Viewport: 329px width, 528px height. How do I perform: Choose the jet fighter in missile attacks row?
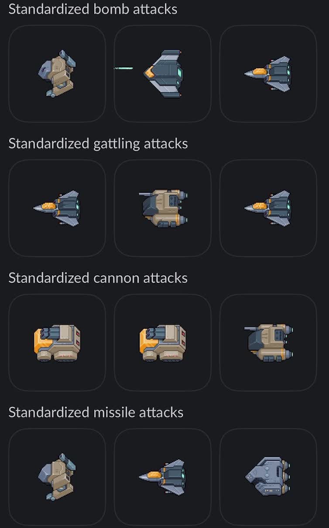163,477
